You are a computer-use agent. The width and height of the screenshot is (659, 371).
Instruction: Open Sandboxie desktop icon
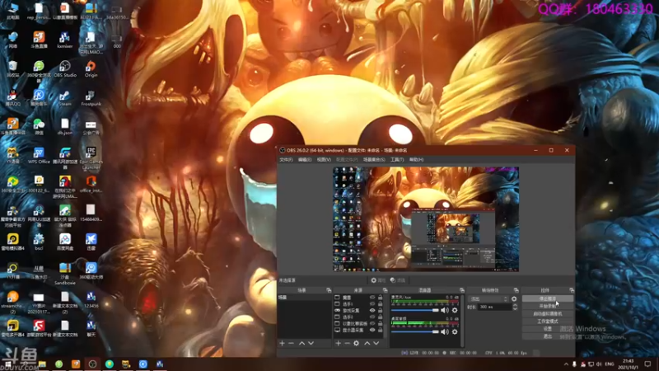(65, 274)
